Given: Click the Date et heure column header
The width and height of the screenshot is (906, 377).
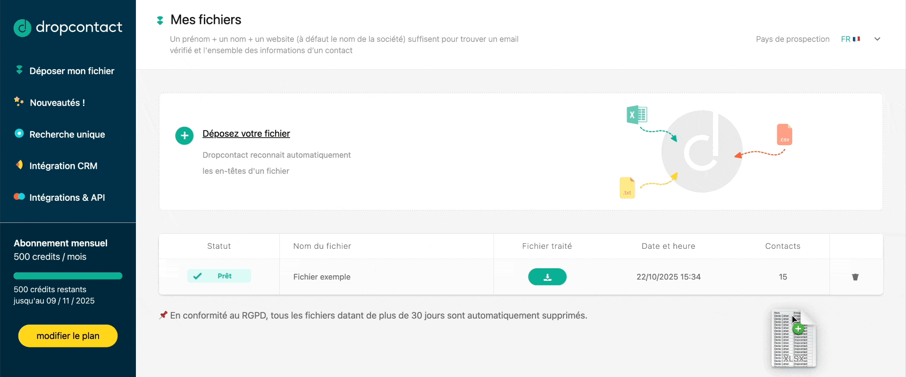Looking at the screenshot, I should [669, 246].
